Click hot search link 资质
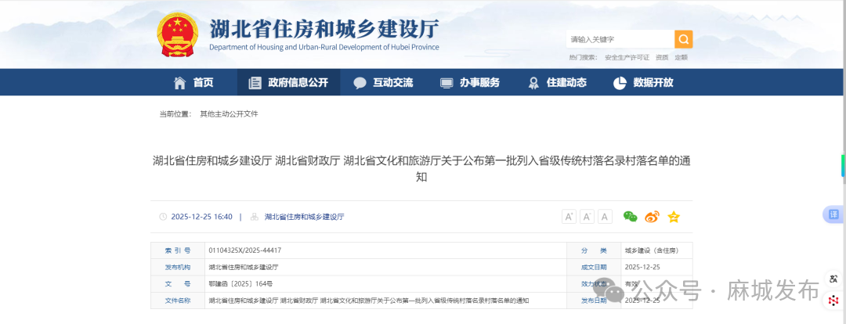Screen dimensions: 846x324 point(662,58)
